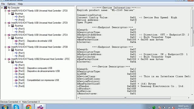Select Port1 icon under 27CB controller
This screenshot has width=194, height=109.
pos(16,53)
